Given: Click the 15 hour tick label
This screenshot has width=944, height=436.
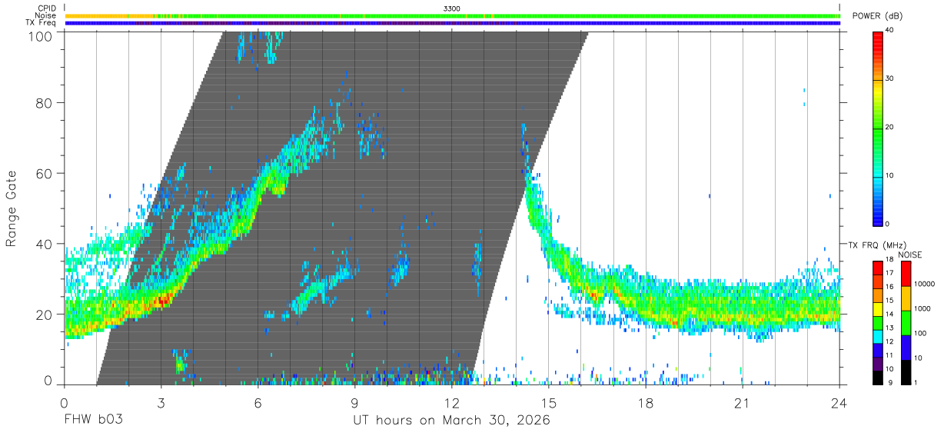Looking at the screenshot, I should tap(549, 402).
